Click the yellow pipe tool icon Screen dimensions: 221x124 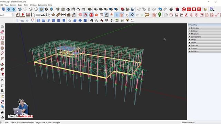tap(147, 15)
